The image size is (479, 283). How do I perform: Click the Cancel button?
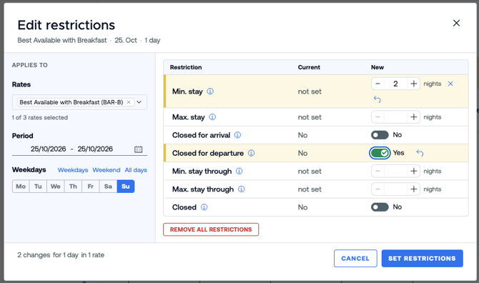[355, 258]
